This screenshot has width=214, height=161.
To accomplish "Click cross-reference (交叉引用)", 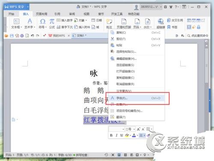I will (175, 20).
